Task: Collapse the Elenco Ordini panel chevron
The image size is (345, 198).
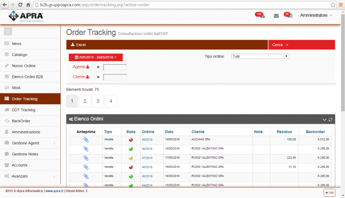Action: click(324, 120)
